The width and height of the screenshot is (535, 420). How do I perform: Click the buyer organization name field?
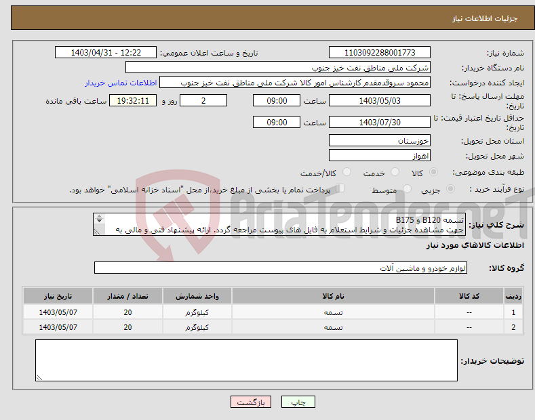278,68
